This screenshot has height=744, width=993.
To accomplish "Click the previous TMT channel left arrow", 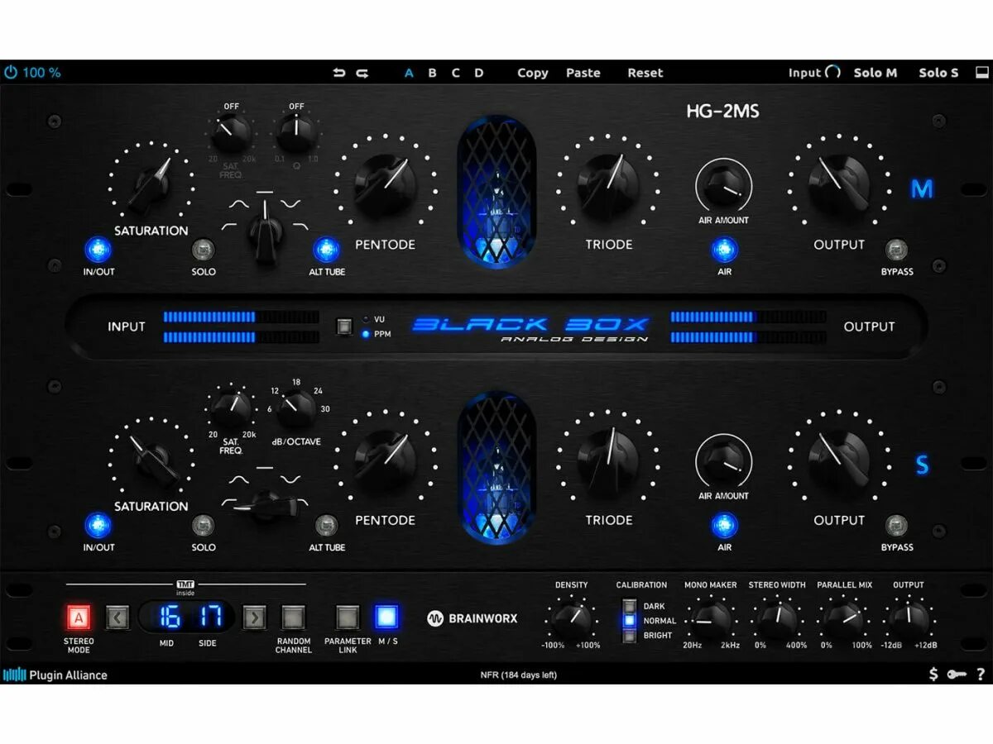I will [x=118, y=617].
